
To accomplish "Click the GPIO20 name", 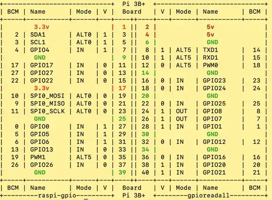I will (x=214, y=165).
